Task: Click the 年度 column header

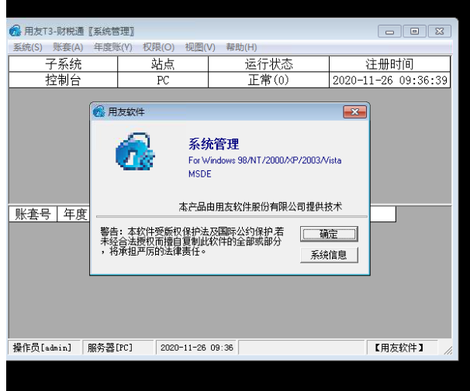Action: [74, 214]
